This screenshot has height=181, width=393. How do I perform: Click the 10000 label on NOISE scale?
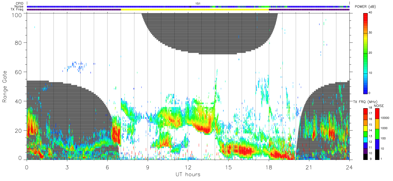click(385, 118)
